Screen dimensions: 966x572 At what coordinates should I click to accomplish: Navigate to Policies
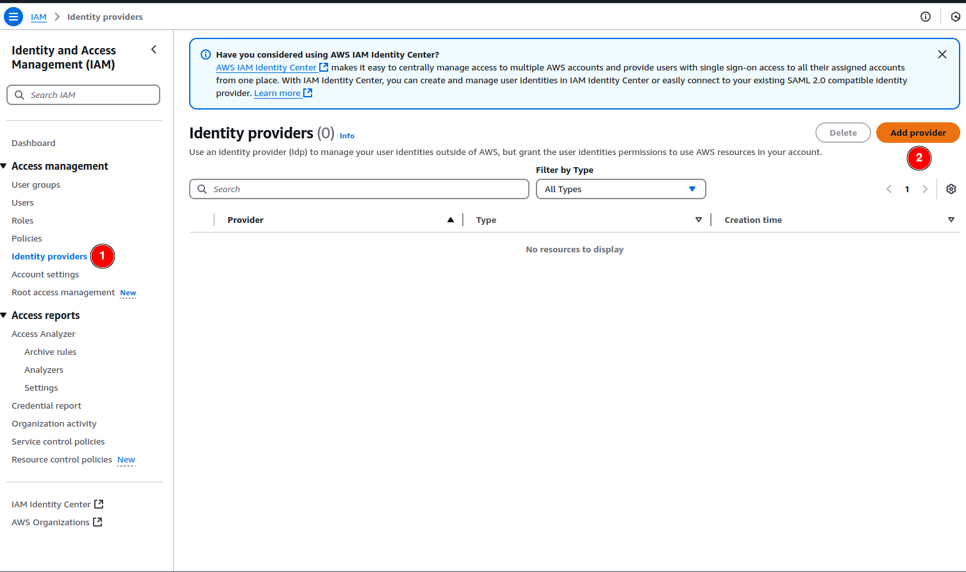click(27, 238)
